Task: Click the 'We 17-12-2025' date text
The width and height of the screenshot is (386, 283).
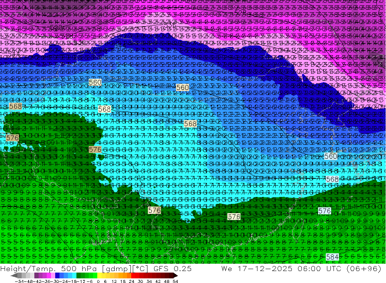Action: (257, 268)
